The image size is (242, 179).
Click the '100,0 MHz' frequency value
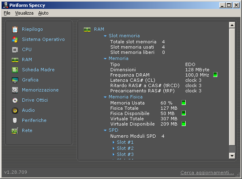tap(197, 75)
